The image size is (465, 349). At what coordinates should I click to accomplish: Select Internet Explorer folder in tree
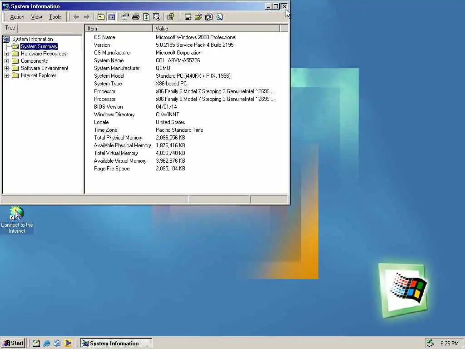pos(38,75)
